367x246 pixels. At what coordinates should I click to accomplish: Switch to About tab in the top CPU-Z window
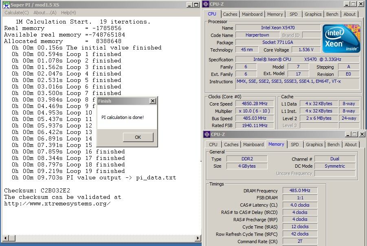349,14
